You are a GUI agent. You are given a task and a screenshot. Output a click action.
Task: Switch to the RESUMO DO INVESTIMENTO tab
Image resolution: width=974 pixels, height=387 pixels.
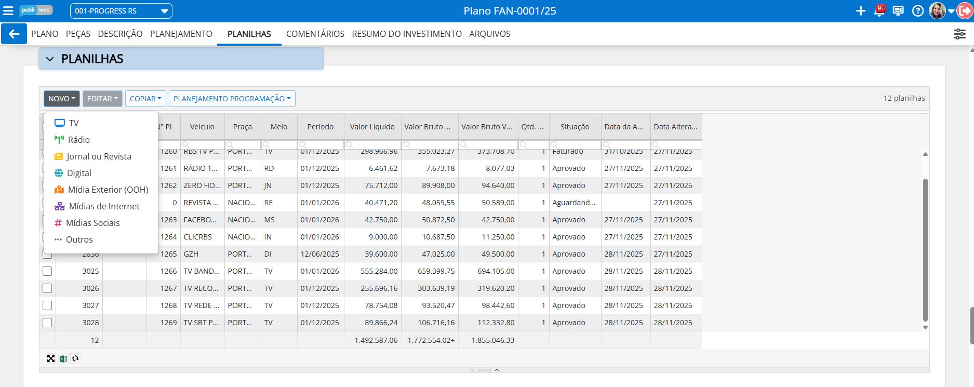click(407, 34)
